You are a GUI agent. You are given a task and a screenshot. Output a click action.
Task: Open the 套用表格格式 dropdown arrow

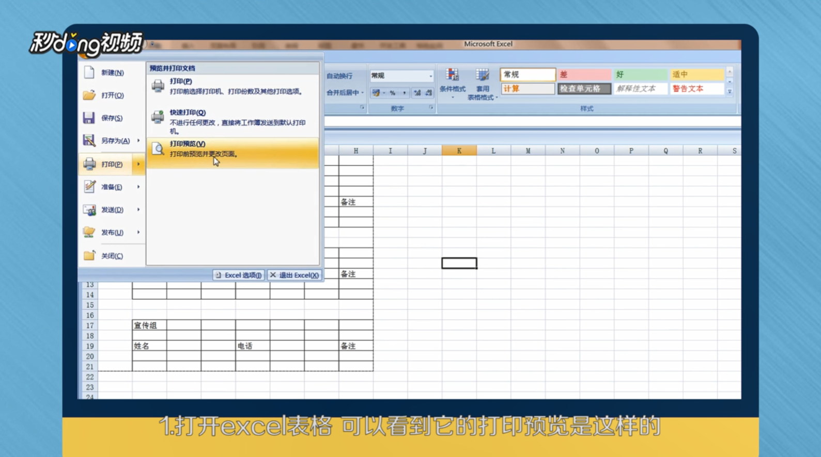tap(497, 97)
